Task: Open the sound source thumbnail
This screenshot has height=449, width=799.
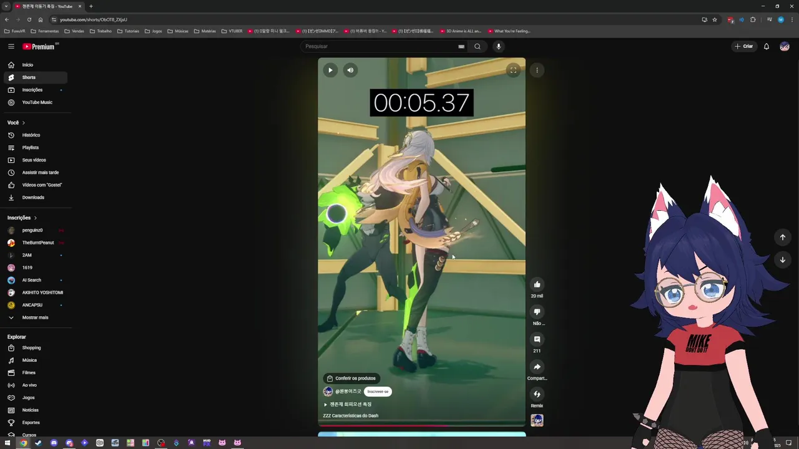Action: tap(537, 420)
